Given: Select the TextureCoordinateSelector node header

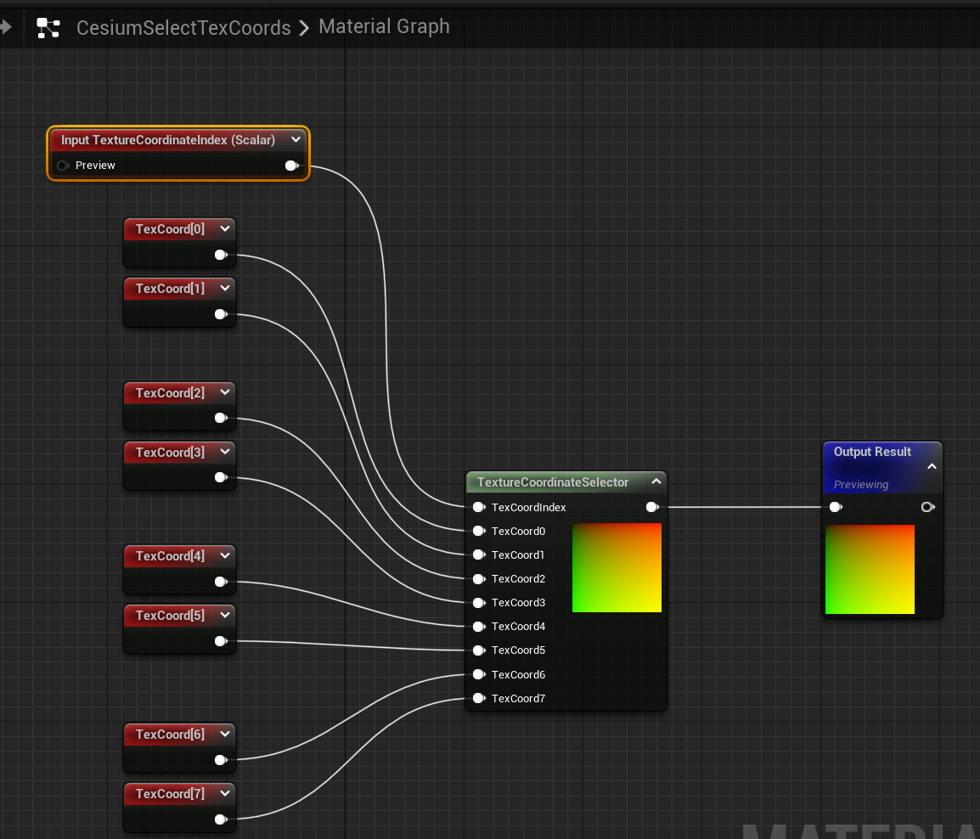Looking at the screenshot, I should 552,481.
